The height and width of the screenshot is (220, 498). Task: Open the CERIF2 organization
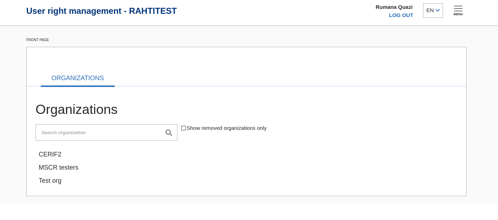click(x=50, y=154)
